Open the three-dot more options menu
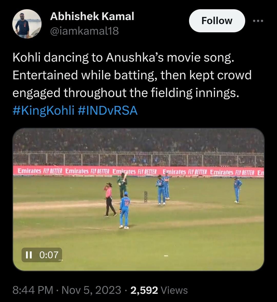The image size is (277, 302). [258, 21]
